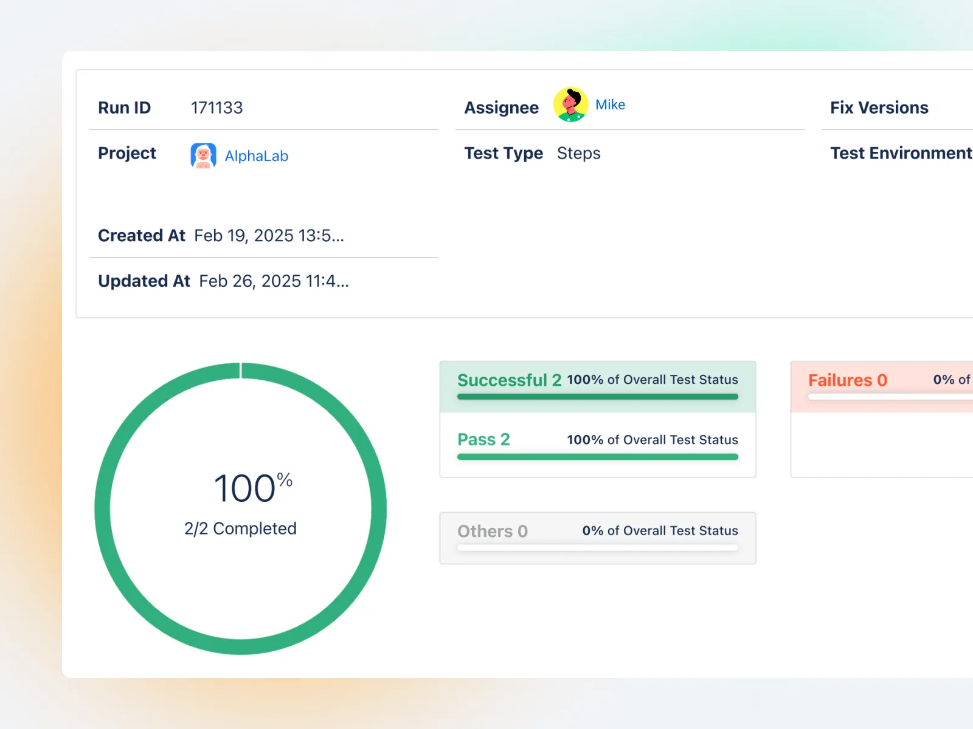Click Mike's assignee avatar icon
This screenshot has width=973, height=729.
point(570,104)
